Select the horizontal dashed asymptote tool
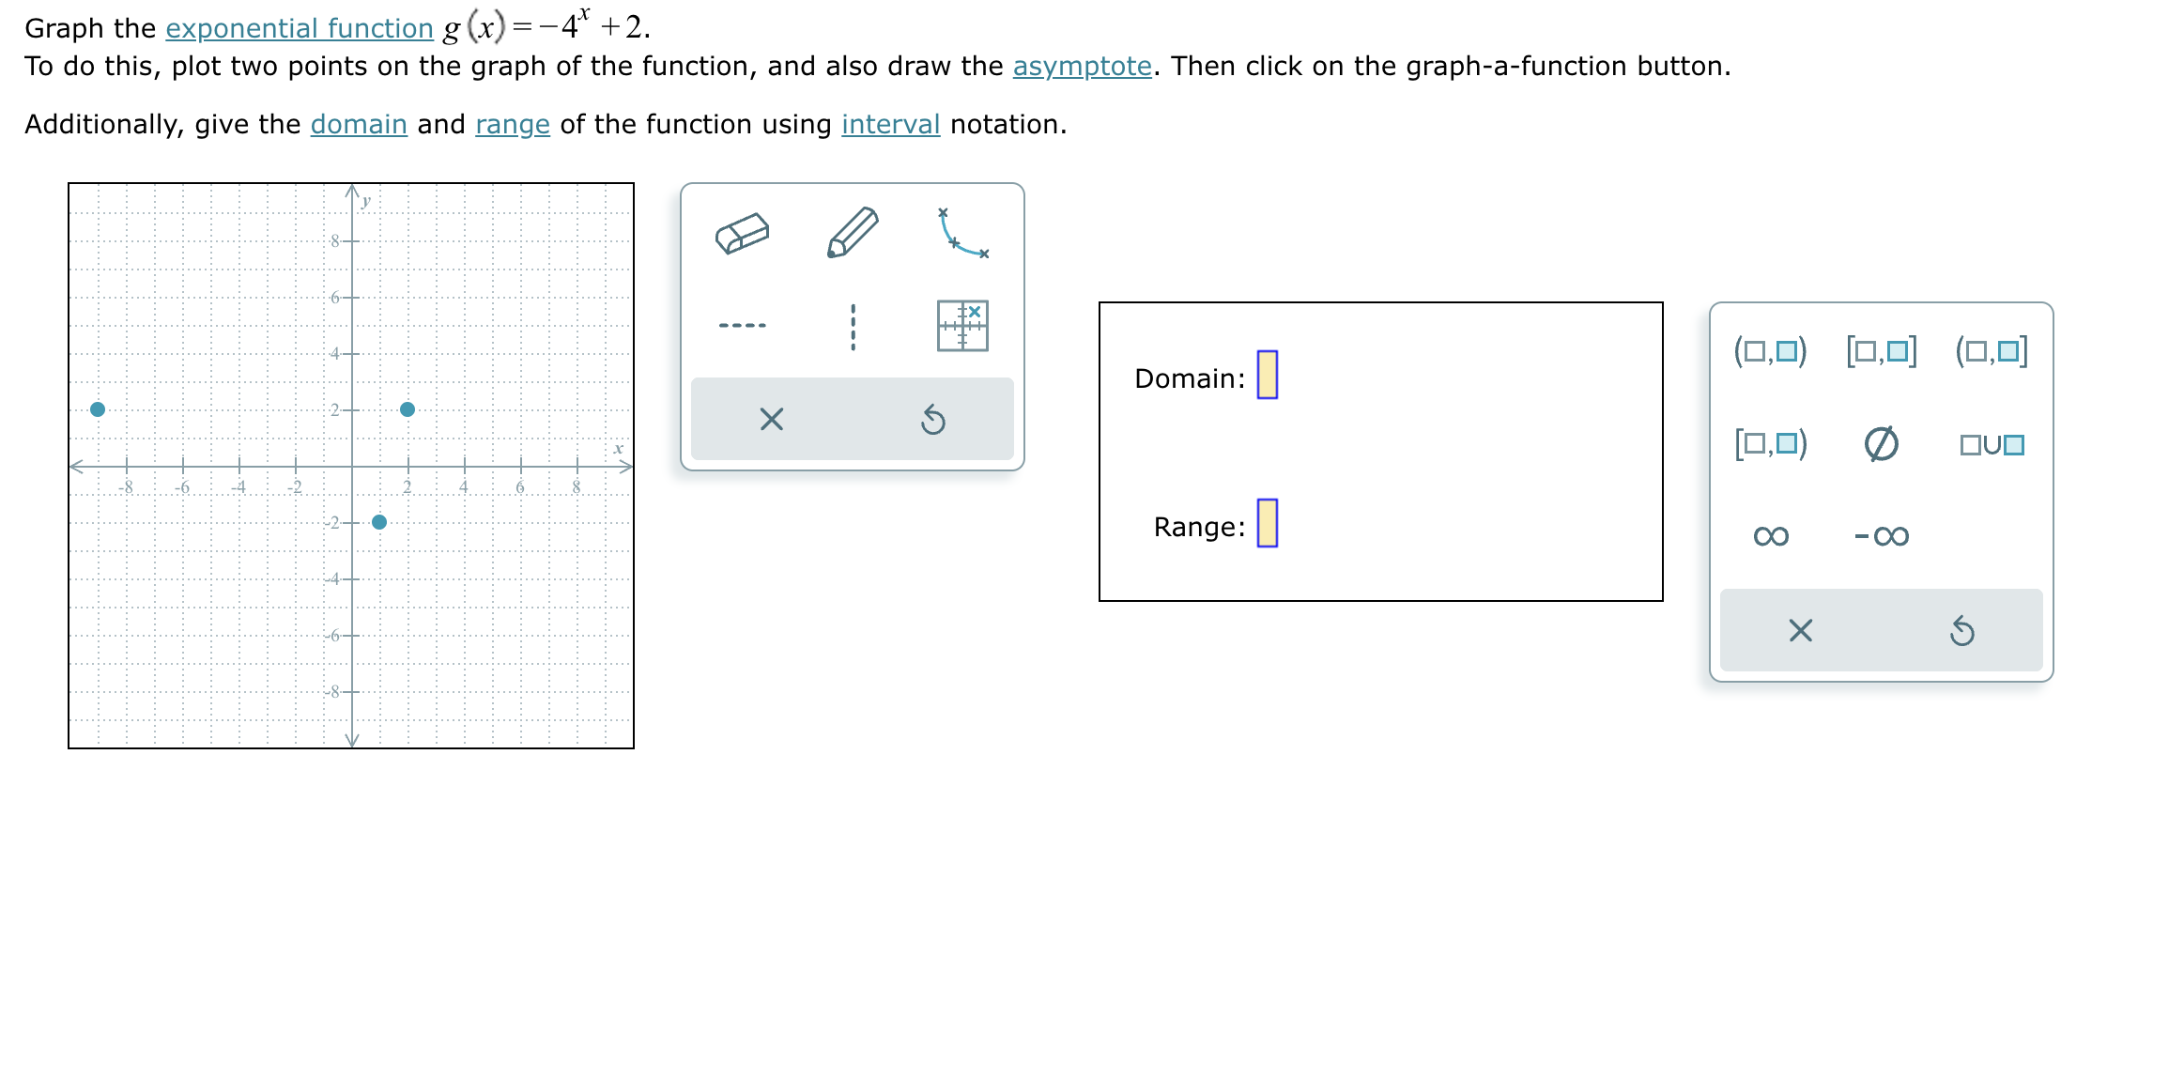Screen dimensions: 2184x1078 pos(741,323)
